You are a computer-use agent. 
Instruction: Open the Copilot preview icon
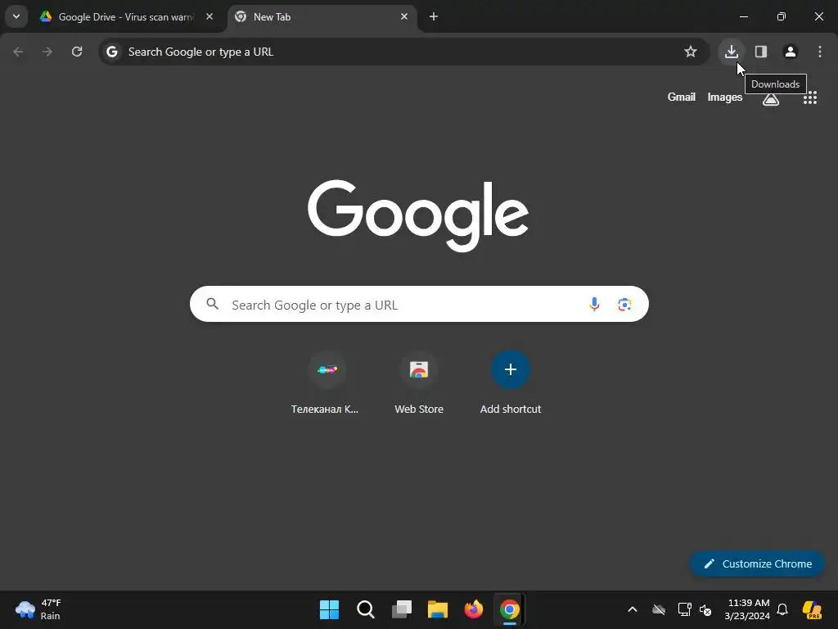pos(813,609)
